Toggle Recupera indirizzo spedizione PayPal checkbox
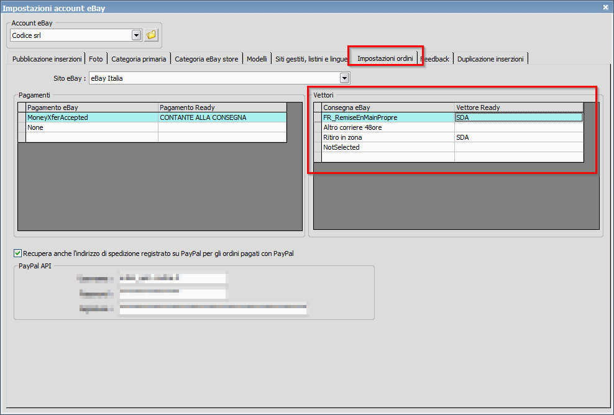 click(x=17, y=253)
